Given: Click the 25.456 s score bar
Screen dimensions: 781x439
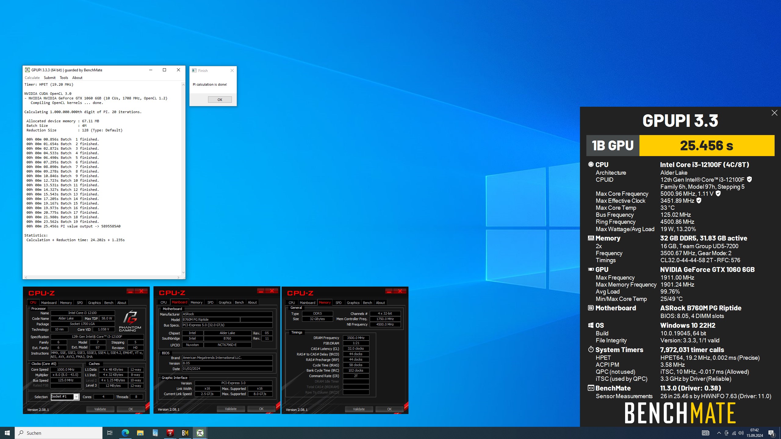Looking at the screenshot, I should (x=707, y=145).
